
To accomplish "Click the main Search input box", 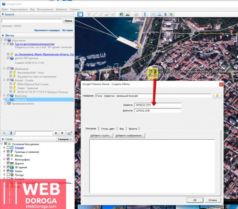I will (32, 21).
